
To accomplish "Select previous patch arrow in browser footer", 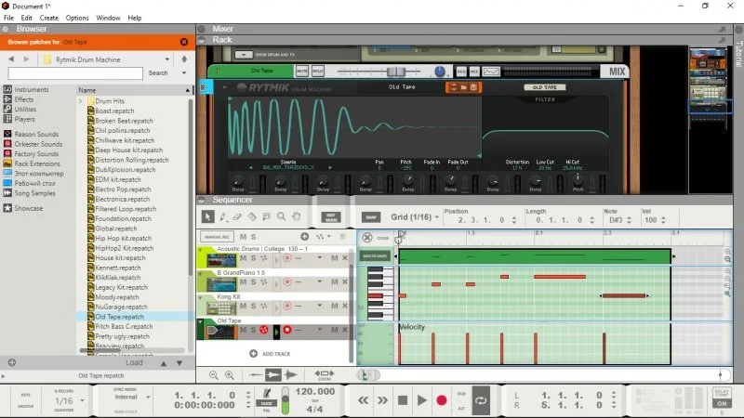I will tap(164, 363).
